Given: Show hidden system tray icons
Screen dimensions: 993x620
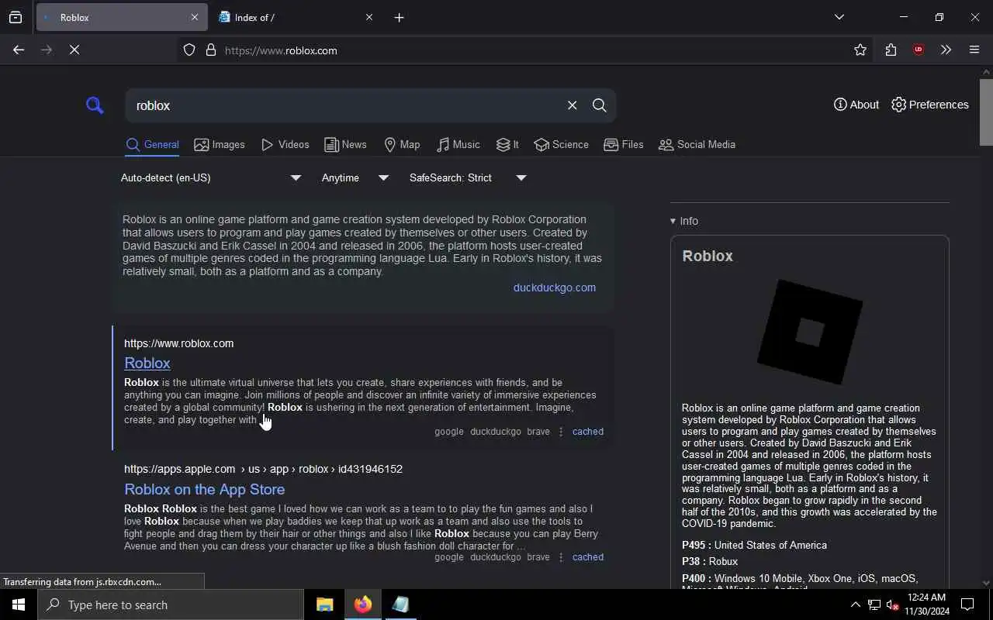Looking at the screenshot, I should tap(855, 605).
